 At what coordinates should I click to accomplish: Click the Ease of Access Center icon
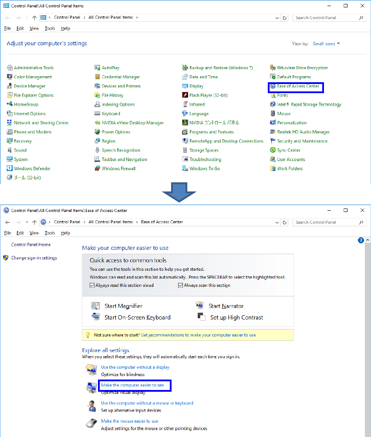click(x=273, y=86)
